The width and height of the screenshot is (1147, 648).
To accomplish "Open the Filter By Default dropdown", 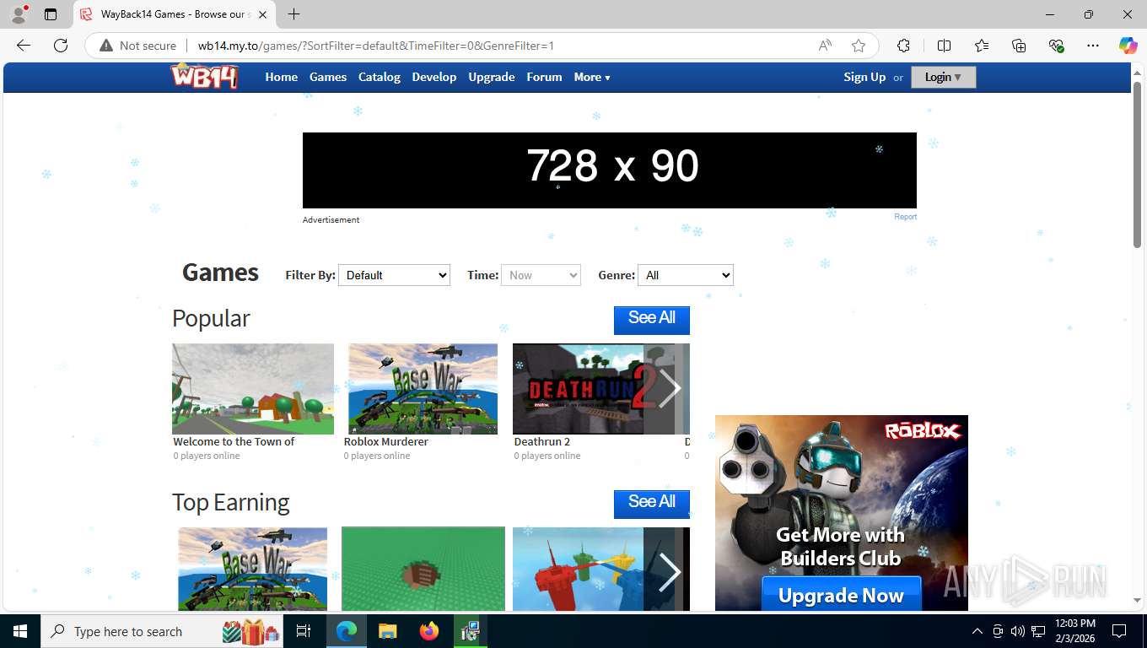I will point(394,275).
